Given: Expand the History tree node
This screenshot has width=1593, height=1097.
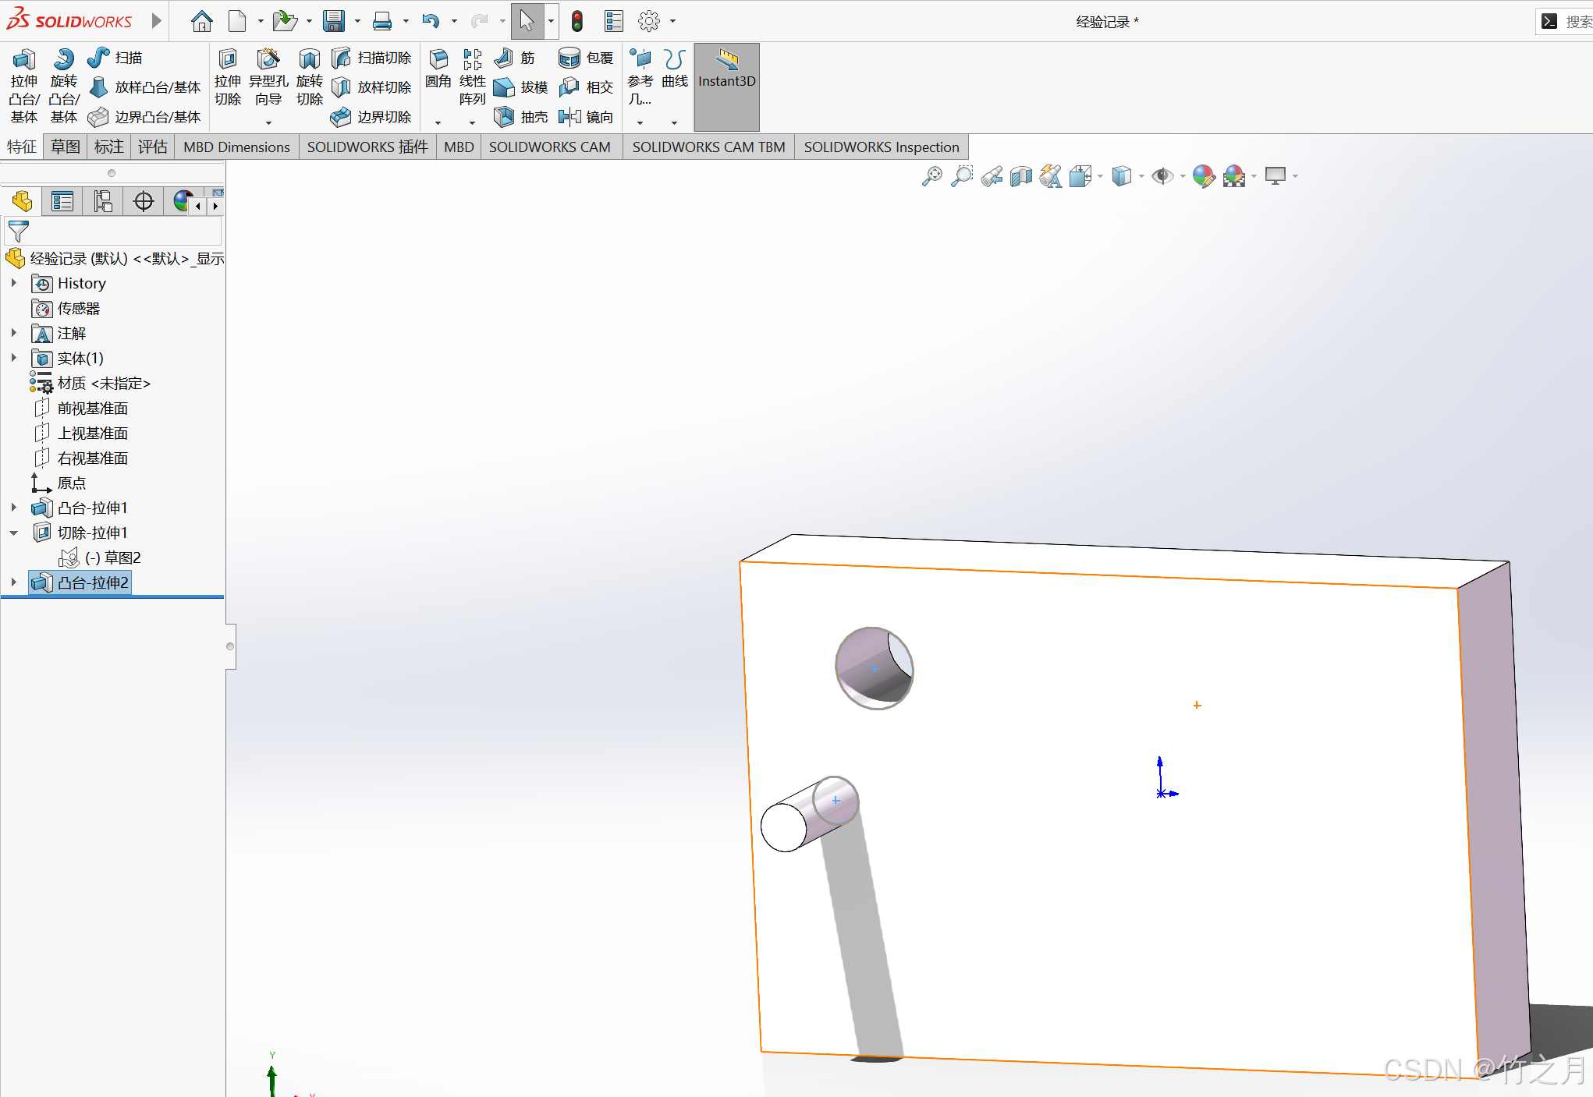Looking at the screenshot, I should click(14, 283).
